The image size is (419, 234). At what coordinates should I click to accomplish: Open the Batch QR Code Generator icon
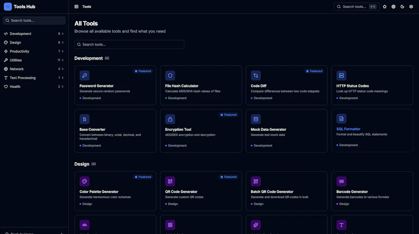[x=256, y=181]
